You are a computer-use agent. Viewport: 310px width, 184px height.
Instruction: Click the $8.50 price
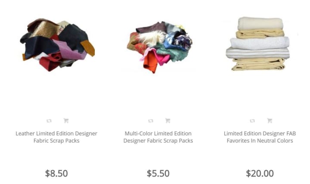pyautogui.click(x=56, y=173)
